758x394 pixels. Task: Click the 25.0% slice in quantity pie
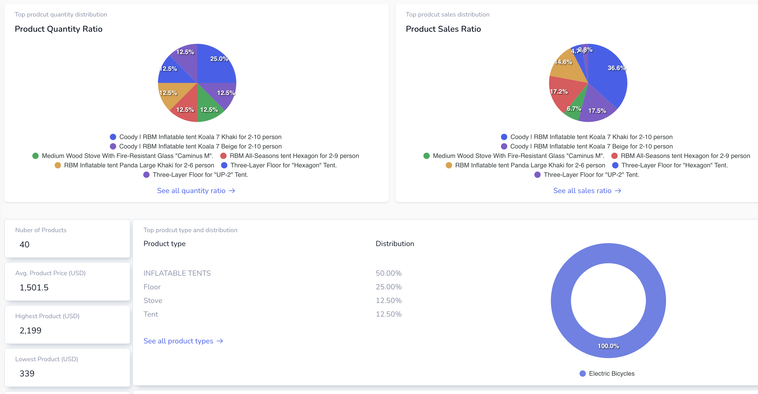(x=215, y=66)
